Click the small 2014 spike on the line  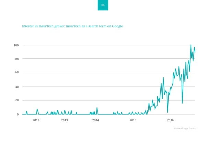coord(97,108)
